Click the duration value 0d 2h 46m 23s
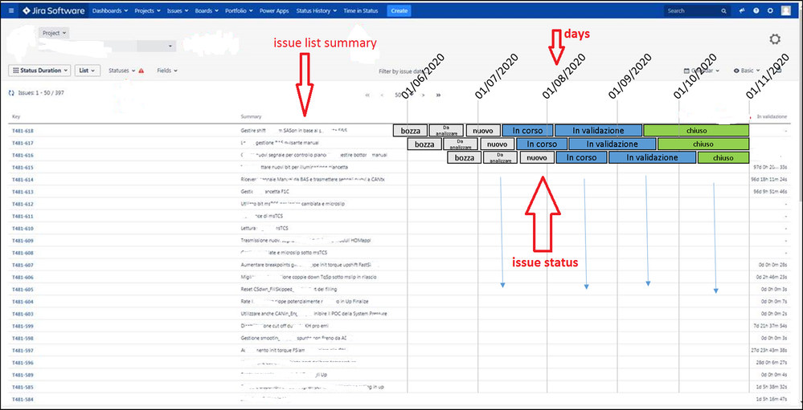Viewport: 803px width, 410px height. click(772, 277)
